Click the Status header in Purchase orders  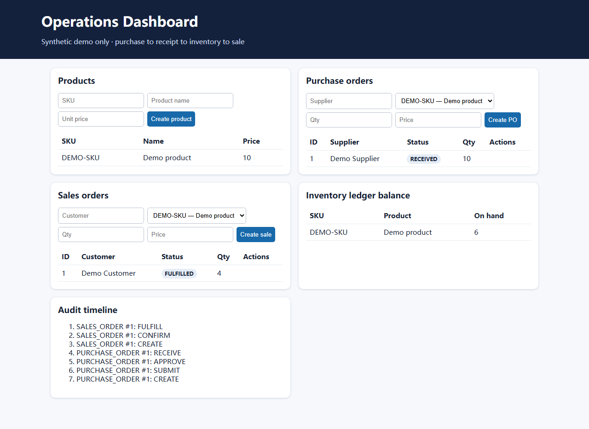click(x=418, y=142)
